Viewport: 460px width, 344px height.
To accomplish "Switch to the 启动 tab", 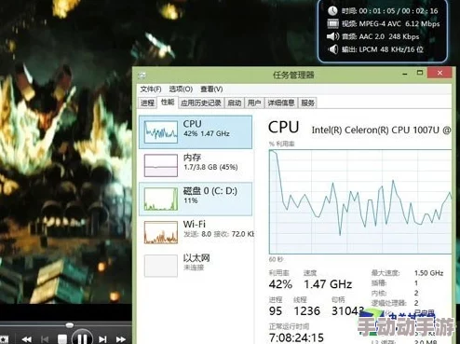I will [x=235, y=103].
